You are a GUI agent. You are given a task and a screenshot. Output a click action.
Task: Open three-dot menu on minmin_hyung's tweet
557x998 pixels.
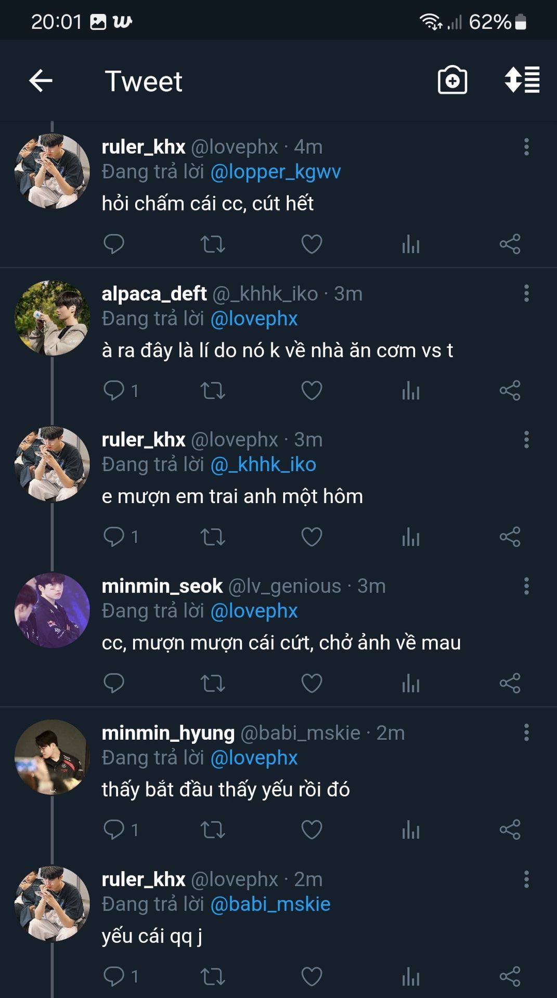526,733
